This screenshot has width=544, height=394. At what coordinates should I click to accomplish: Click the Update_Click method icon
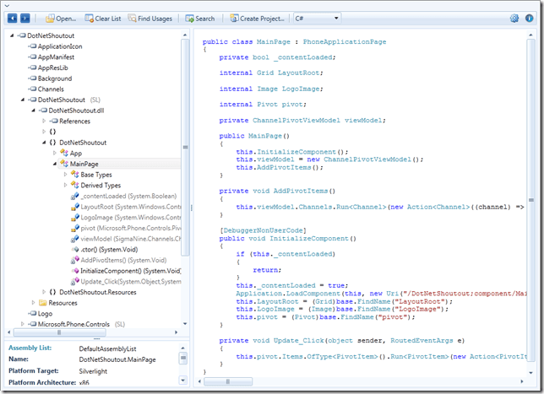point(74,282)
